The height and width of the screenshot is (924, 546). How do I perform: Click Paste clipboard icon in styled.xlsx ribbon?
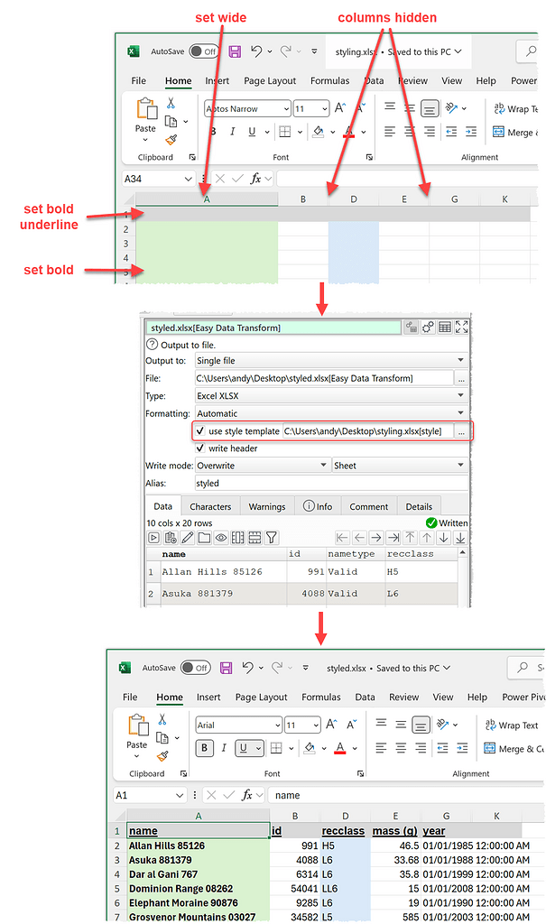point(137,725)
